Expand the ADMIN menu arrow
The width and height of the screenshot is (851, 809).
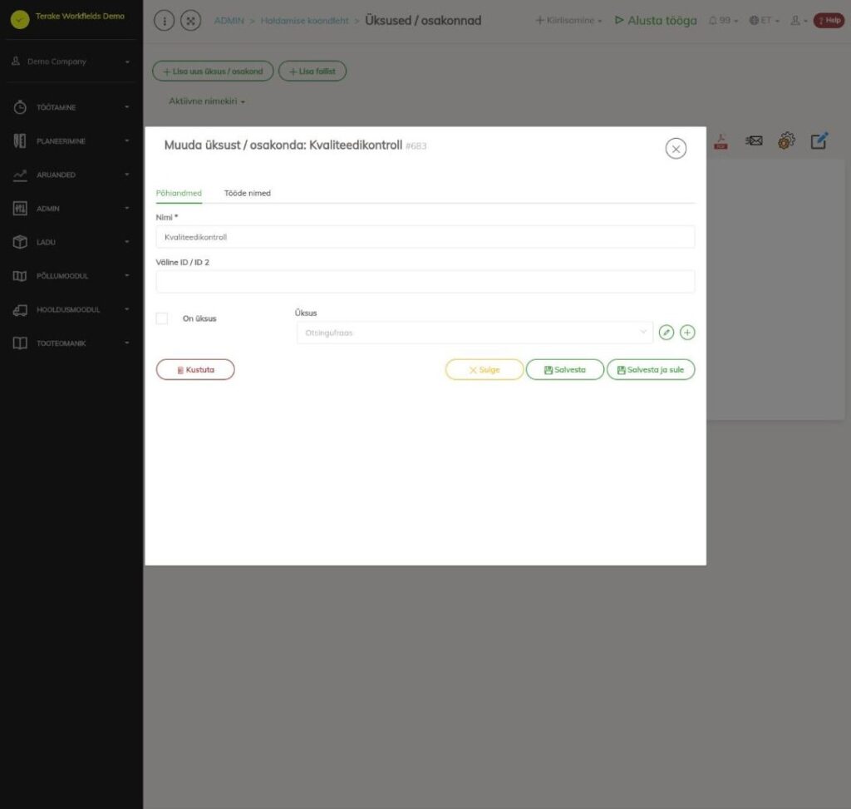click(127, 208)
